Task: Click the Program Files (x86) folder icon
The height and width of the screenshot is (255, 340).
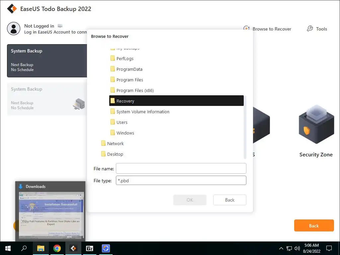Action: click(x=113, y=90)
